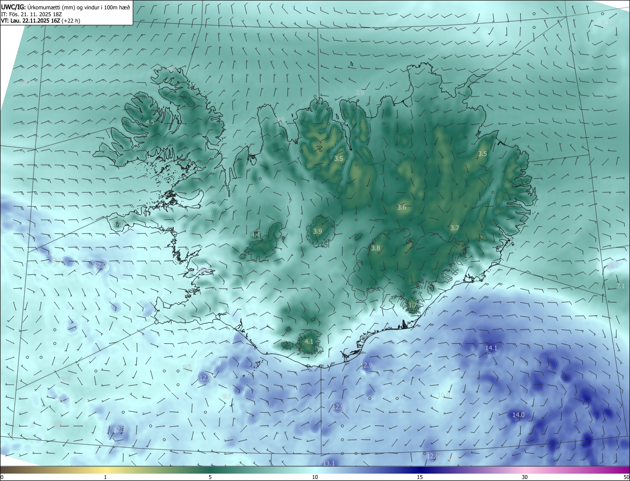Click the colorbar tick label 1
Viewport: 630px width, 481px height.
[x=106, y=477]
